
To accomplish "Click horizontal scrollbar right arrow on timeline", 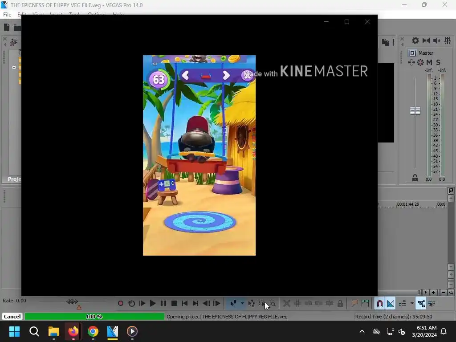I will tap(426, 293).
